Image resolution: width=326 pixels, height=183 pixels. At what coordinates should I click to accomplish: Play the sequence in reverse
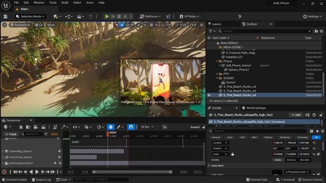(x=31, y=172)
